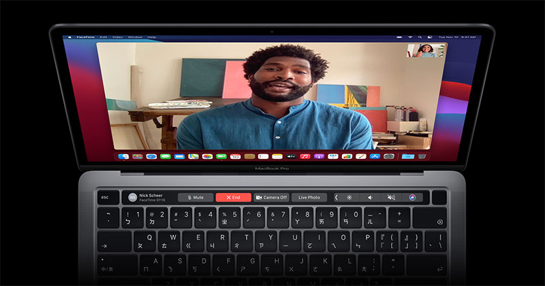Viewport: 545px width, 286px height.
Task: Open Maps in the Dock
Action: (x=193, y=157)
